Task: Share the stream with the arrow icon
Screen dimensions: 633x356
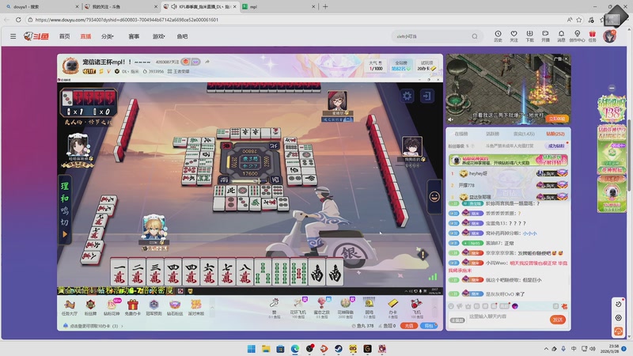Action: tap(207, 62)
